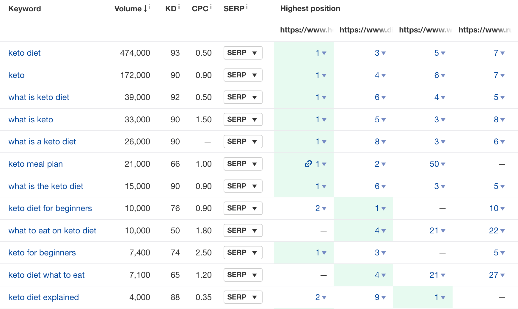Expand the SERP preview for keto diet explained
The width and height of the screenshot is (518, 309).
click(x=243, y=297)
